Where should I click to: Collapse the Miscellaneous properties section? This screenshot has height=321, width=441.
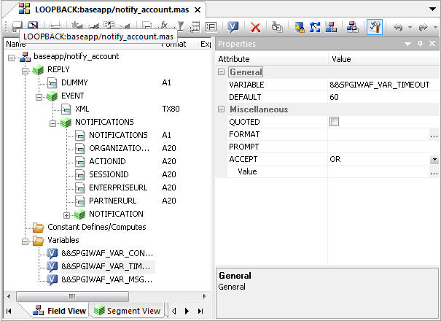click(x=222, y=109)
